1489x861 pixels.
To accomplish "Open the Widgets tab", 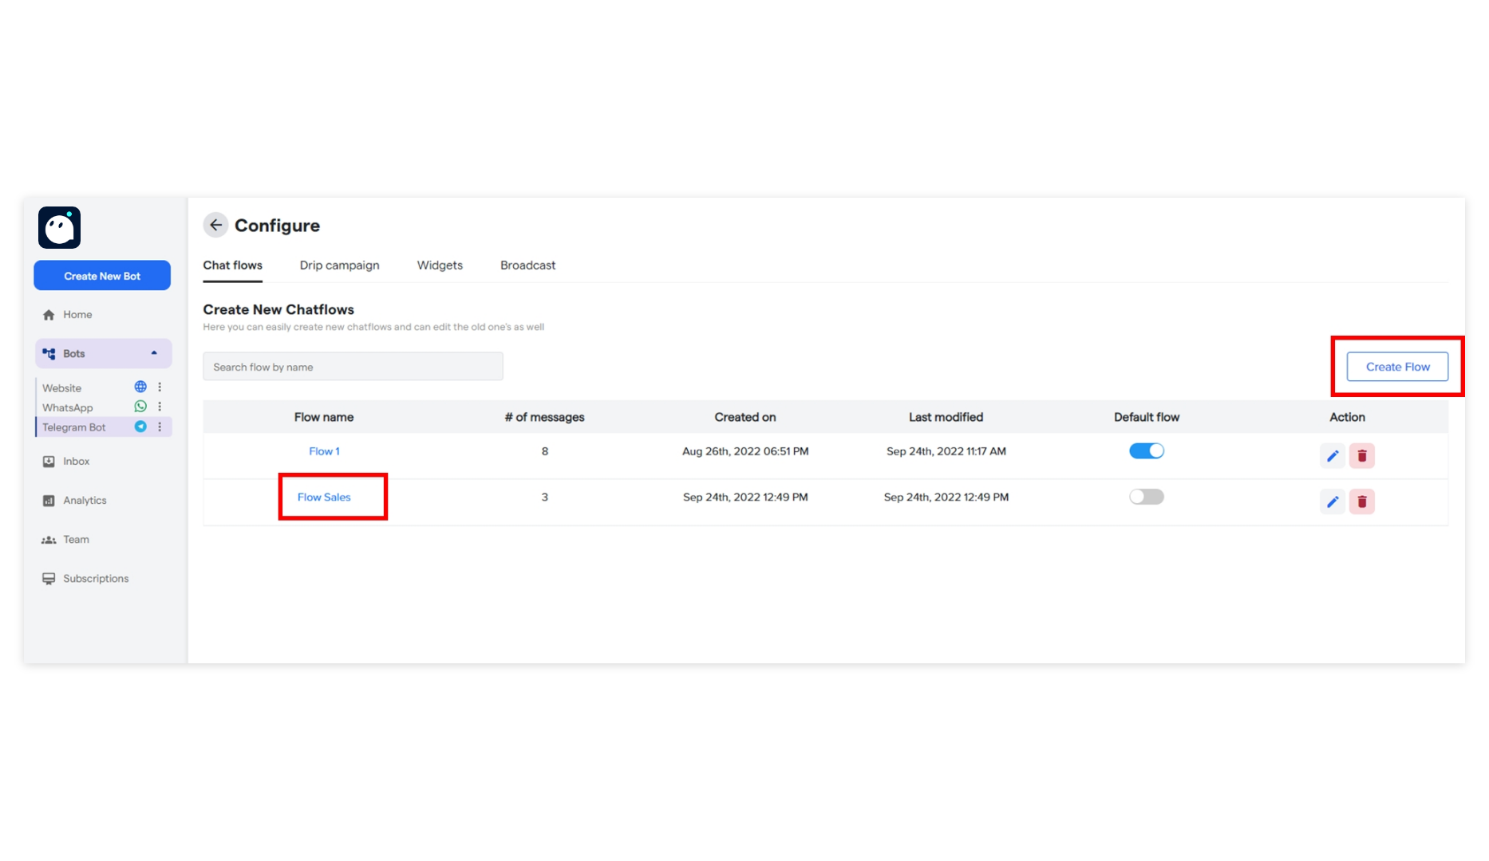I will 440,265.
